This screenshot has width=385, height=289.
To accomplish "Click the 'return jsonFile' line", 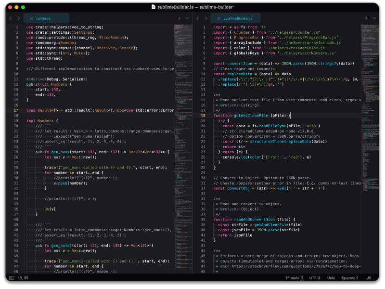I will (x=235, y=235).
